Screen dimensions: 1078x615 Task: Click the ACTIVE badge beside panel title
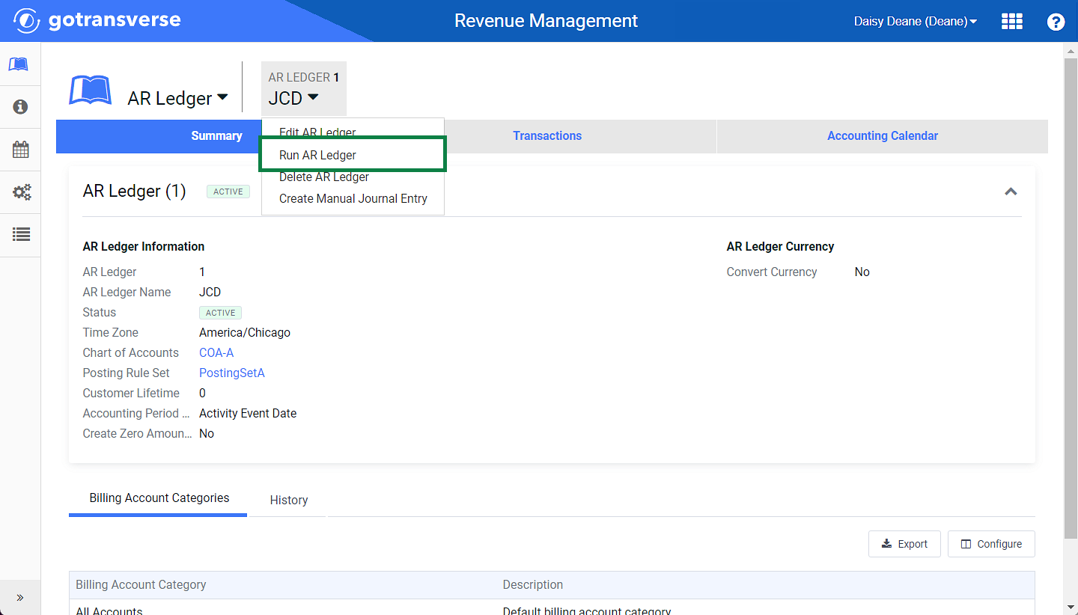tap(228, 192)
